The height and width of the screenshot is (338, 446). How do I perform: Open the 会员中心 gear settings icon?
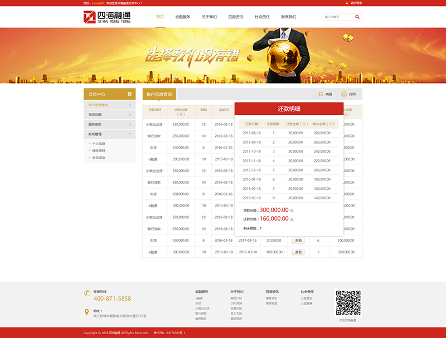[x=129, y=94]
